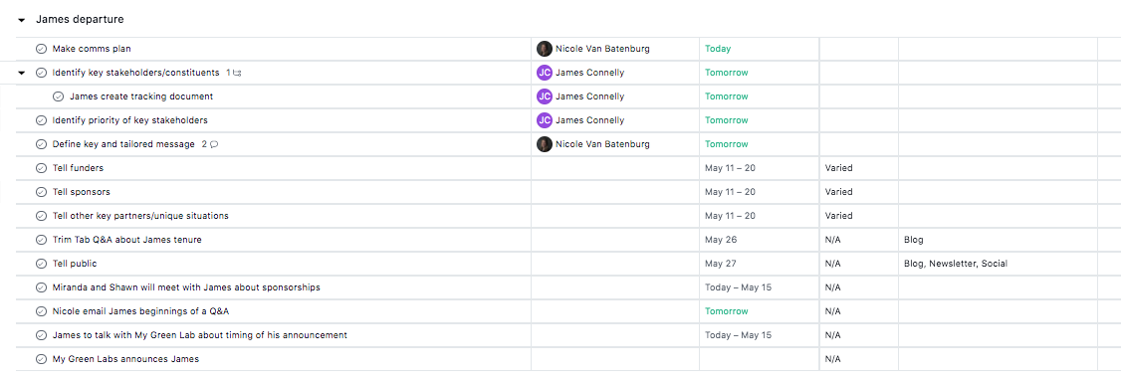Open comments icon on Define key and tailored message

[209, 144]
